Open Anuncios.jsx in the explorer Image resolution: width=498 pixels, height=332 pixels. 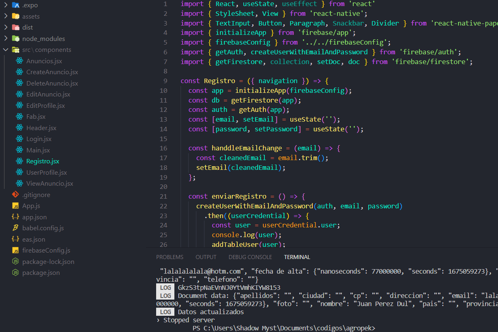coord(44,61)
